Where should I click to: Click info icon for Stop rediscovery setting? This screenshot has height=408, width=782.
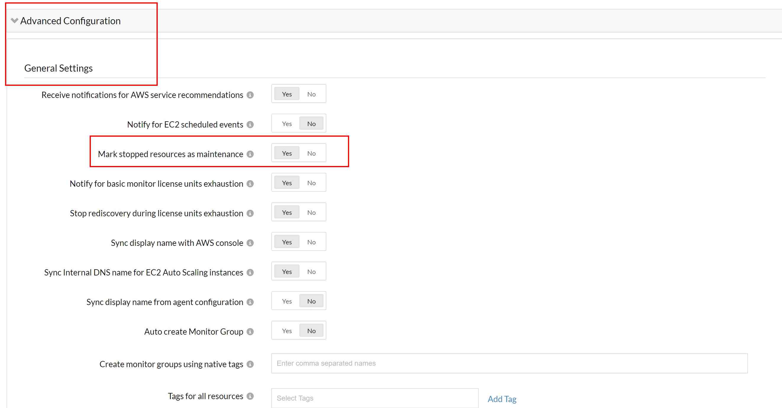pos(250,213)
